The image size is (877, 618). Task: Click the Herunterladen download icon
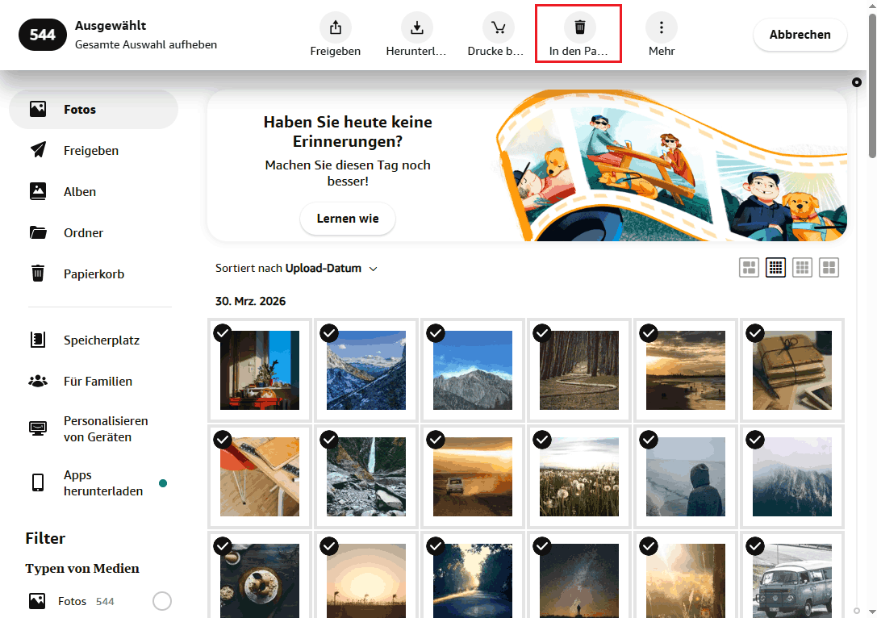[416, 28]
